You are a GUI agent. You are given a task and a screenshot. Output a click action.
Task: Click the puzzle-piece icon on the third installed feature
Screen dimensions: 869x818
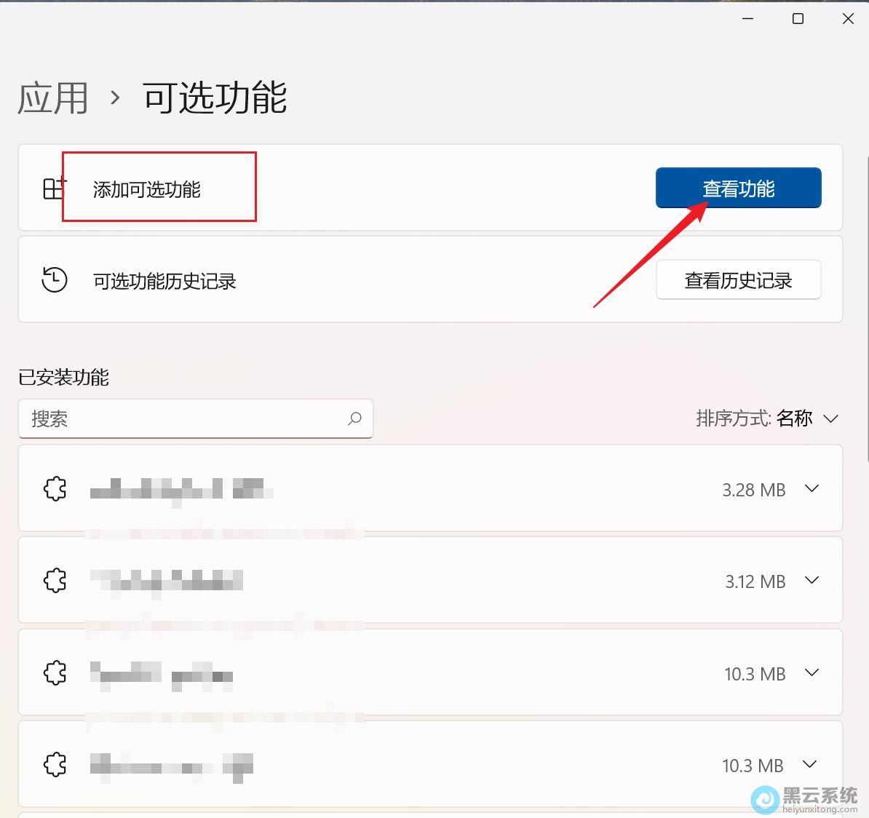point(55,672)
